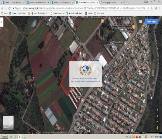Click the Brasil footer link
The height and width of the screenshot is (139, 162).
point(86,133)
